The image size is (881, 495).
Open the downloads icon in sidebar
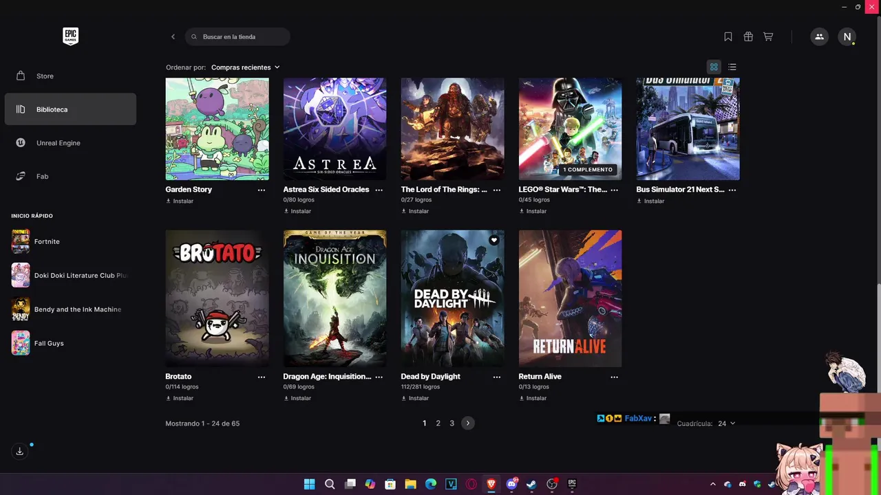[19, 451]
